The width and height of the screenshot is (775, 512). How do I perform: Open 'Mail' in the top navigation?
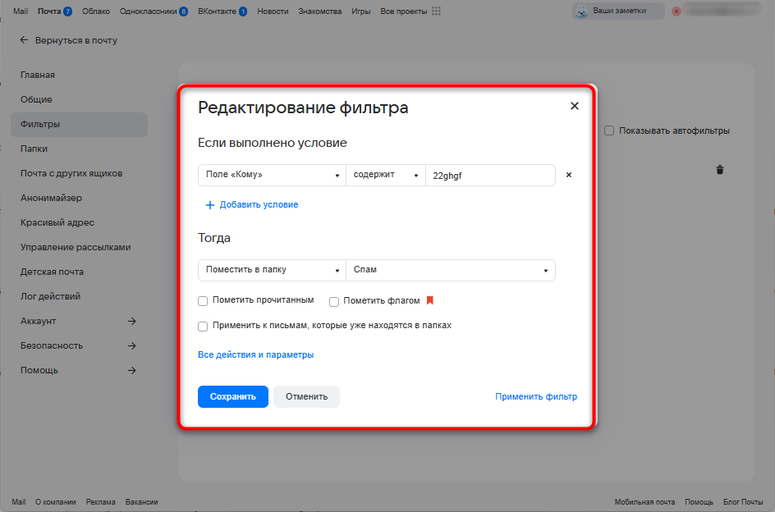[21, 11]
